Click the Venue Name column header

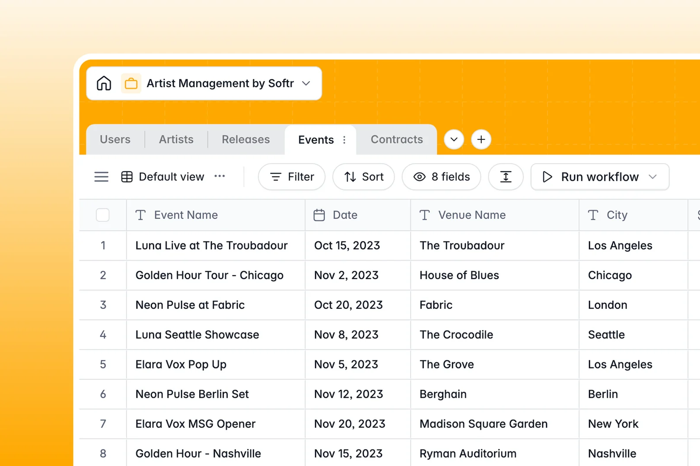494,215
